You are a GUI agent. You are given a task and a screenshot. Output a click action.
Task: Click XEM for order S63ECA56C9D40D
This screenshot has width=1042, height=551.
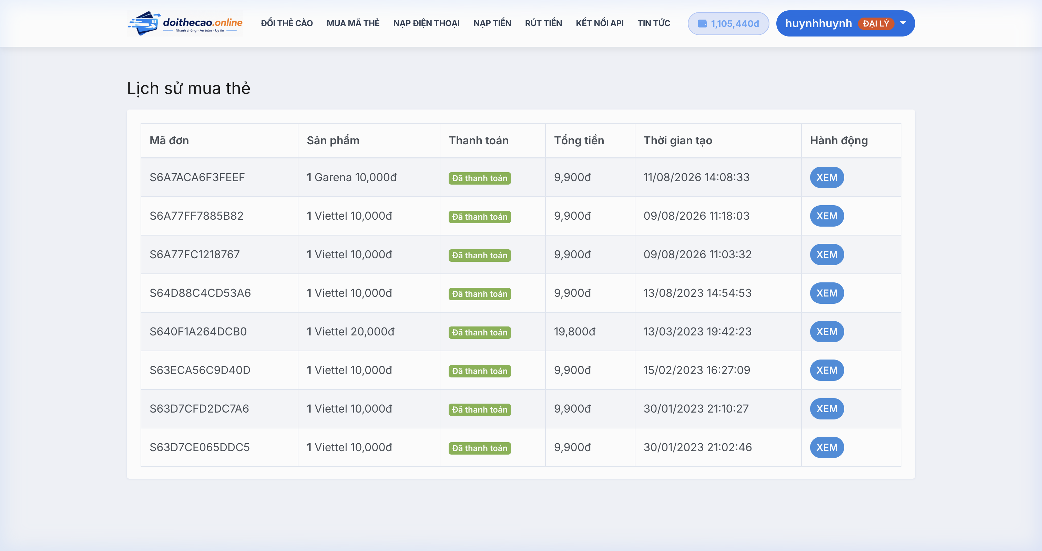pyautogui.click(x=826, y=370)
